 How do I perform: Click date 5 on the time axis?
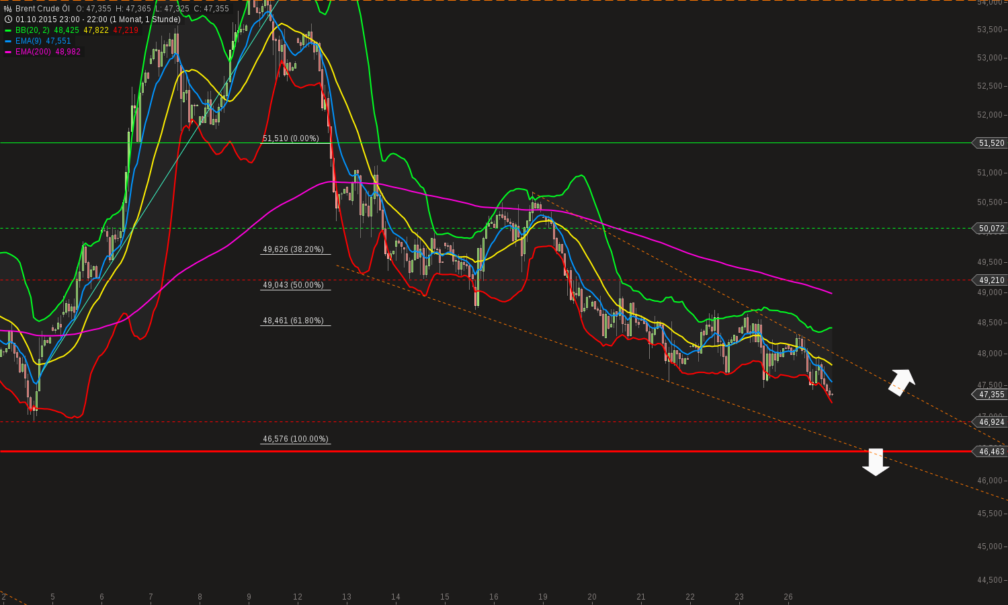(52, 597)
